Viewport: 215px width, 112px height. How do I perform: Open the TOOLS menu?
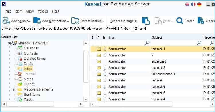[x=43, y=11]
